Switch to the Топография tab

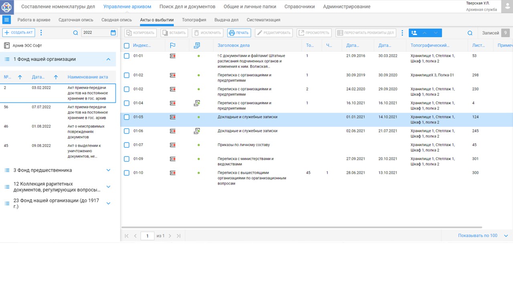pyautogui.click(x=194, y=20)
